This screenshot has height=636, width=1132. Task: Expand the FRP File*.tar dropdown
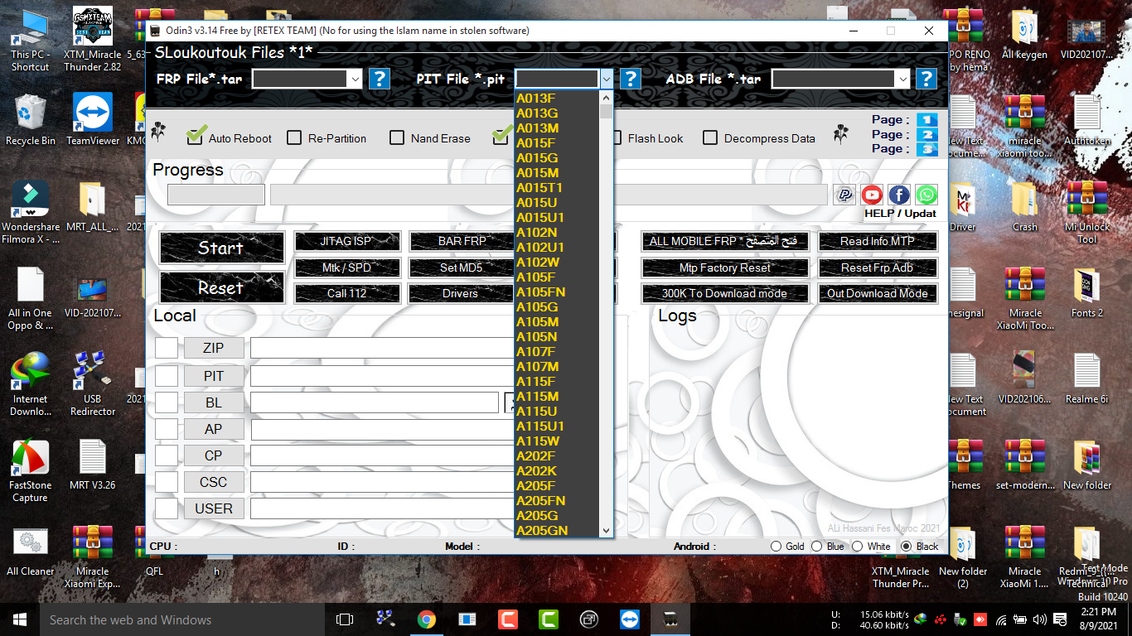tap(356, 79)
